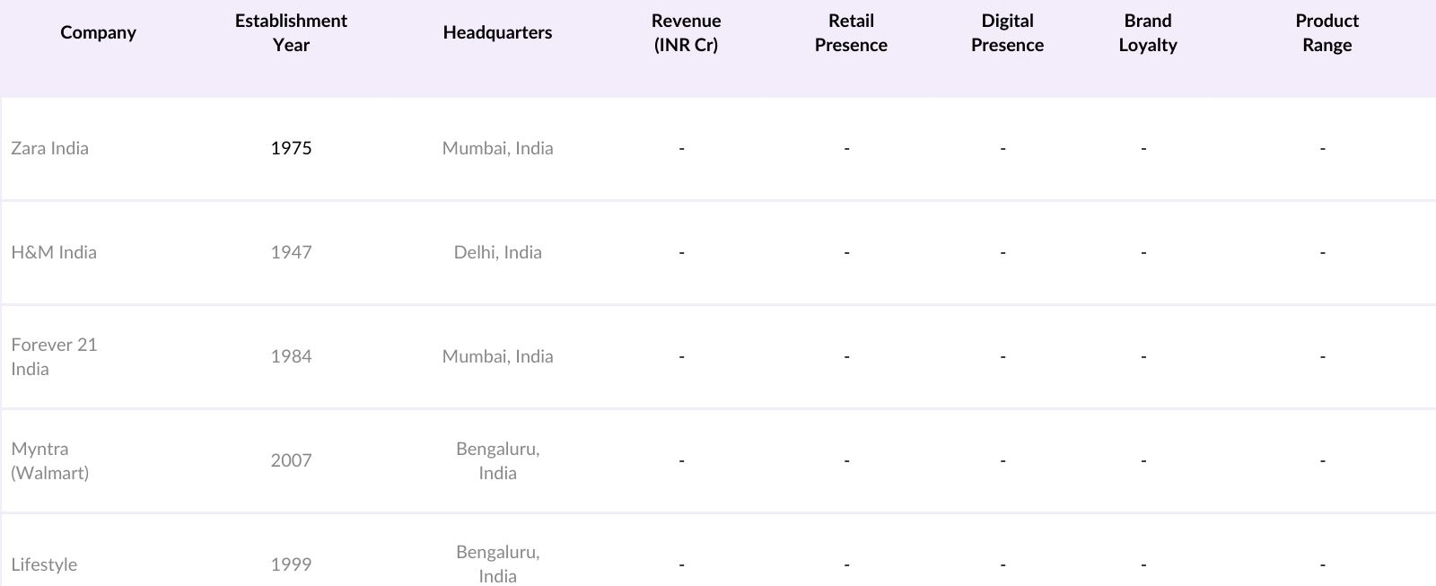
Task: Select the 1999 establishment year for Lifestyle
Action: [x=291, y=564]
